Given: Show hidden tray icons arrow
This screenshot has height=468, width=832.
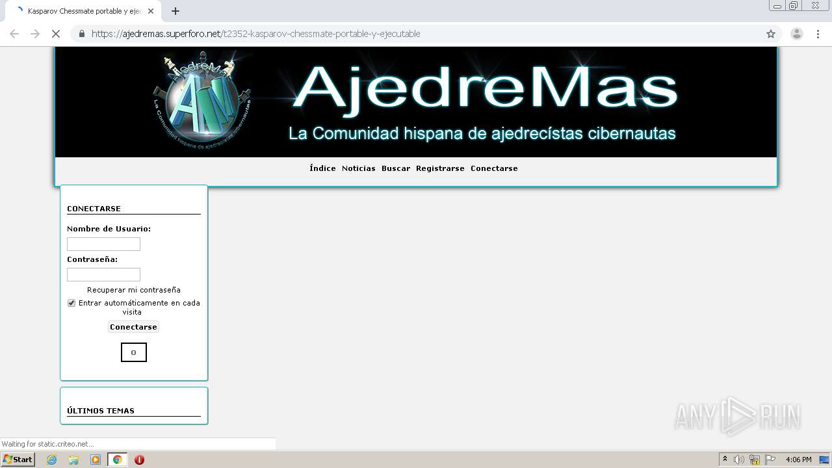Looking at the screenshot, I should tap(725, 460).
